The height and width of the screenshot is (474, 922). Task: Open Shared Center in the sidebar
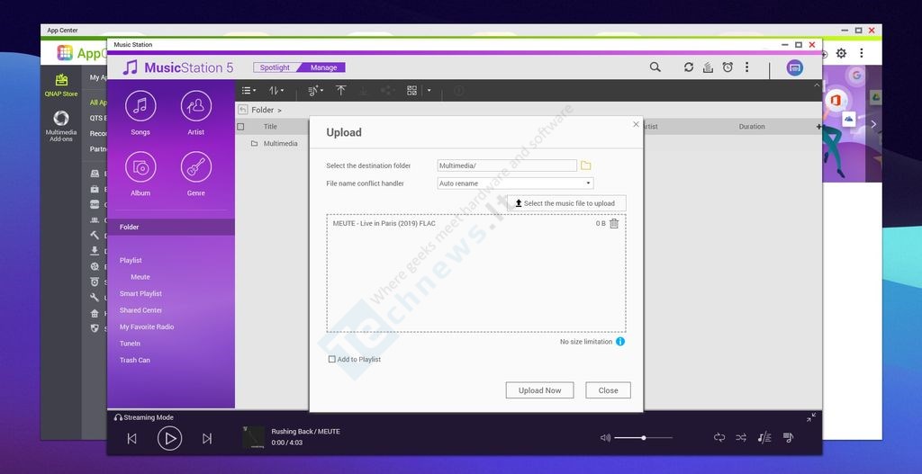click(140, 310)
